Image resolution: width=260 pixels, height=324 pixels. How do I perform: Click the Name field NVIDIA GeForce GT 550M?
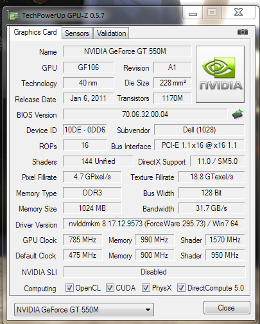tap(127, 51)
